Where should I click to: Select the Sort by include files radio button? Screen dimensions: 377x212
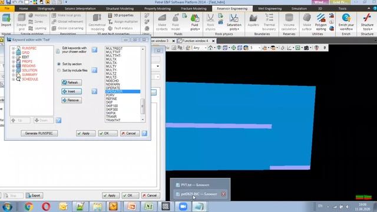point(59,71)
